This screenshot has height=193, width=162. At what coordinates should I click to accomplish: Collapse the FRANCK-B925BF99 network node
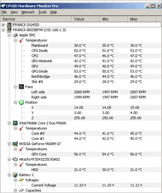coord(3,30)
